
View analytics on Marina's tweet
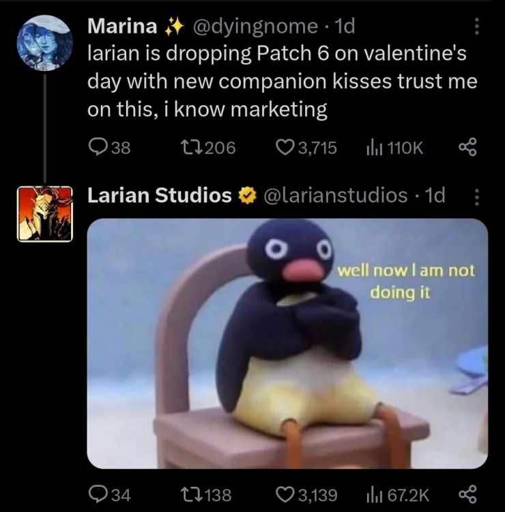point(375,147)
